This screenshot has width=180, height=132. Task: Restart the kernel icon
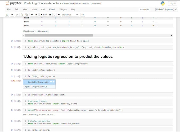pos(55,15)
